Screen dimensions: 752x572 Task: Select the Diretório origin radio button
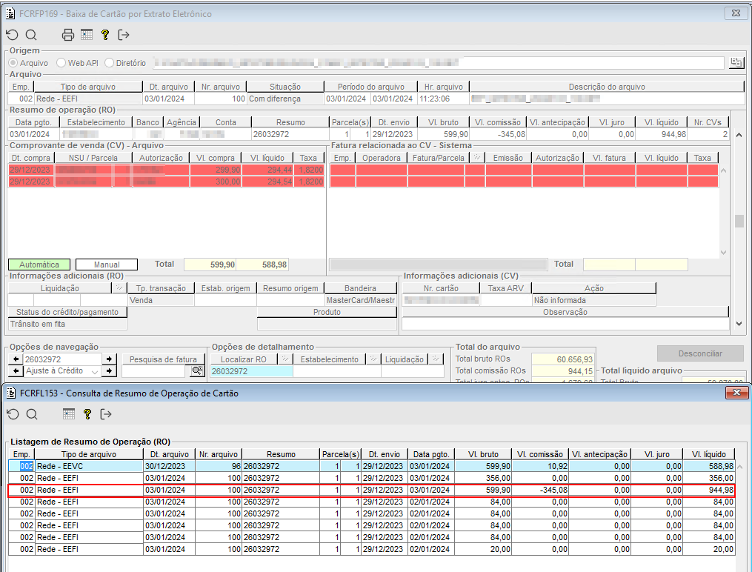coord(110,63)
